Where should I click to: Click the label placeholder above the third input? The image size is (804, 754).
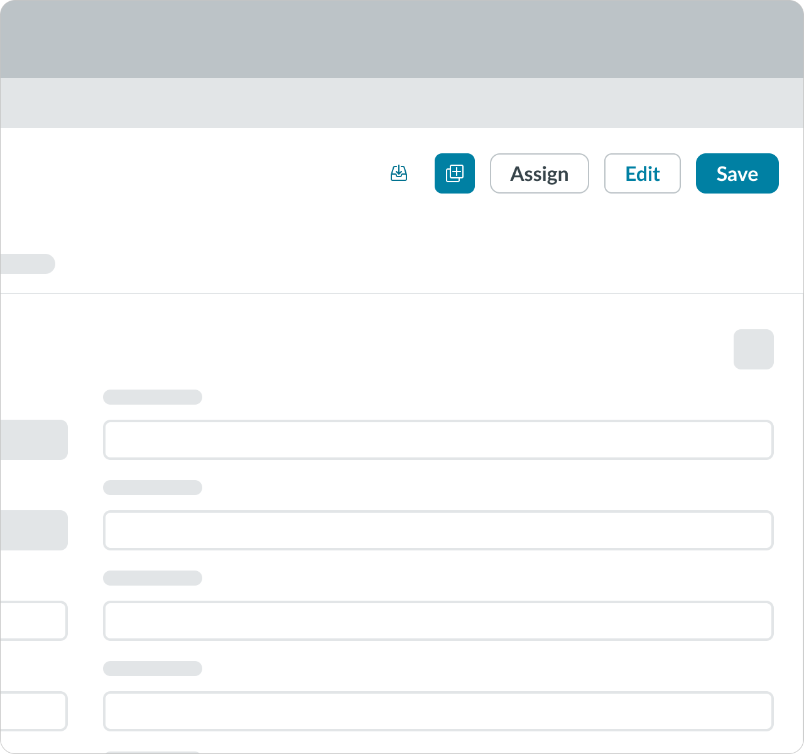[x=153, y=578]
